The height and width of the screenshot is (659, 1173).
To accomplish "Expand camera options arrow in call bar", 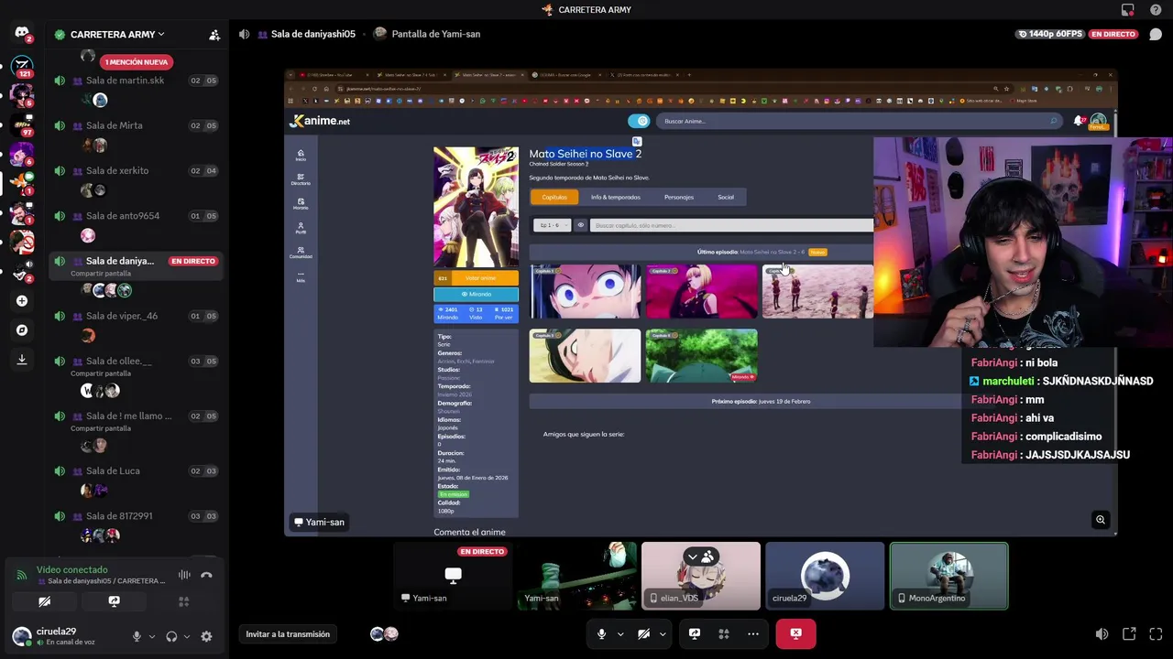I will coord(663,633).
